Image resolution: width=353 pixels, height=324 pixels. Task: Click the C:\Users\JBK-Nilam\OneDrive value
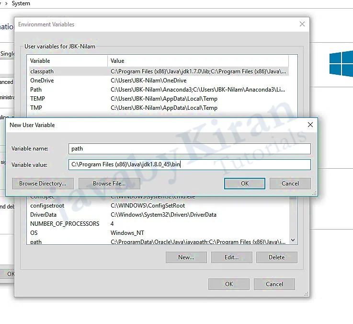(x=148, y=81)
